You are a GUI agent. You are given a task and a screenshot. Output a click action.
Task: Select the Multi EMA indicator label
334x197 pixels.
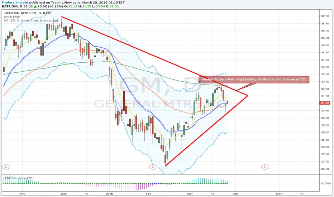[x=12, y=16]
